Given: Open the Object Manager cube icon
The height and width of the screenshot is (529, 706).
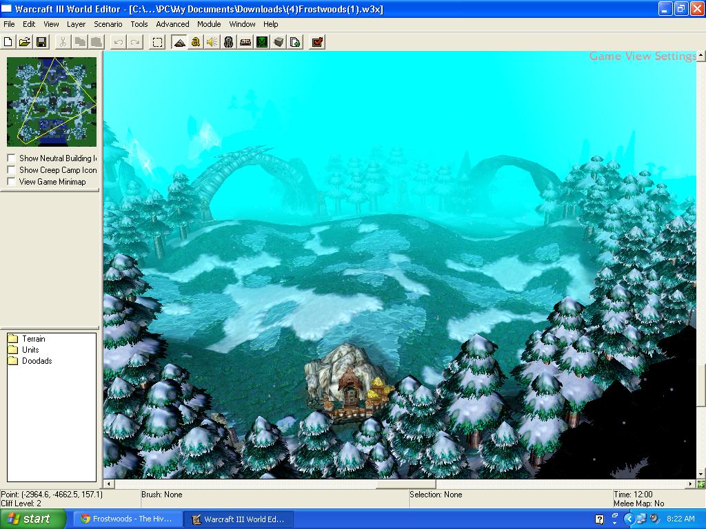Looking at the screenshot, I should pos(279,42).
